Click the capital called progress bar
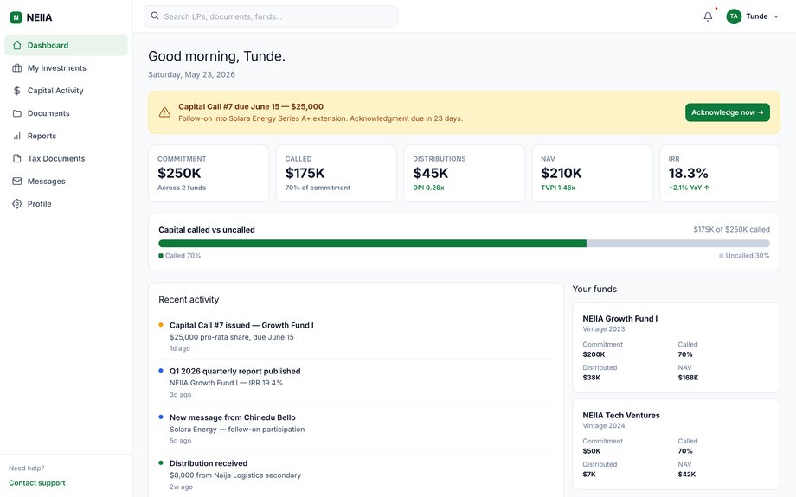The width and height of the screenshot is (796, 497). pyautogui.click(x=464, y=244)
